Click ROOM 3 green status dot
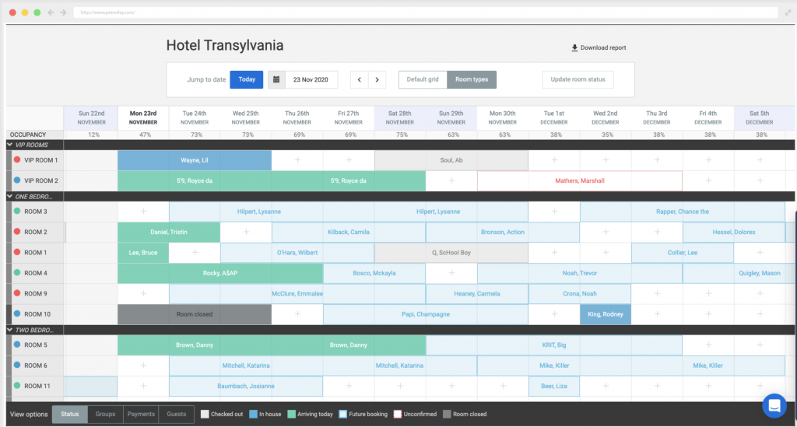 pos(17,211)
